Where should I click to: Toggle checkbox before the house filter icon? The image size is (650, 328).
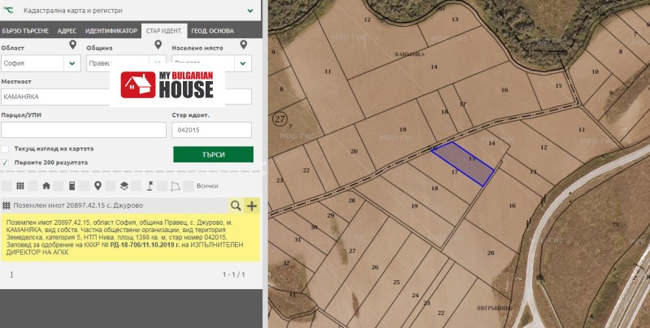pyautogui.click(x=32, y=185)
